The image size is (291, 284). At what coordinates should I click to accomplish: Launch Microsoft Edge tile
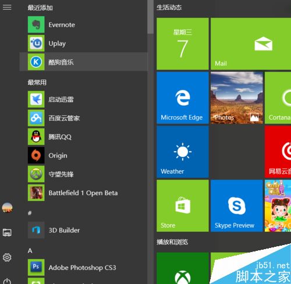pos(183,98)
